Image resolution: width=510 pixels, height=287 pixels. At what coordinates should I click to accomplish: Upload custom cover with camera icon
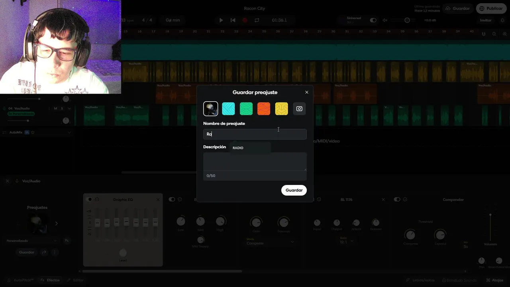click(299, 108)
